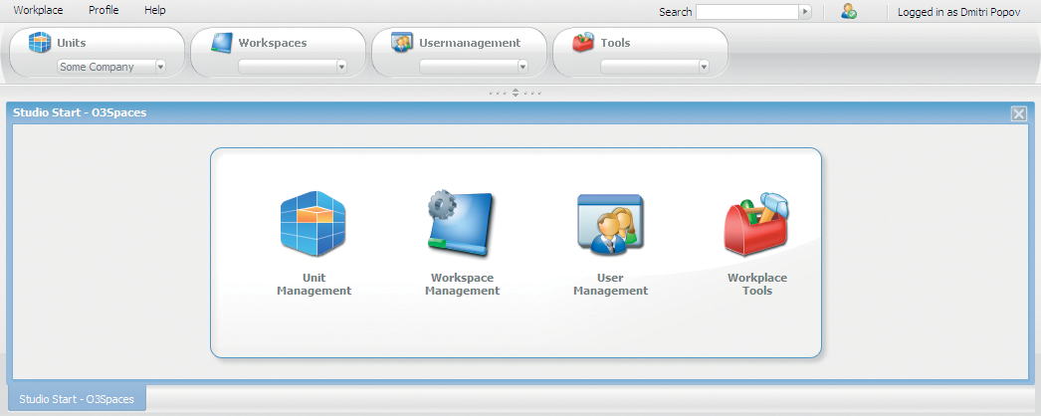Collapse the top toolbar using splitter handle
Viewport: 1041px width, 416px height.
(516, 93)
